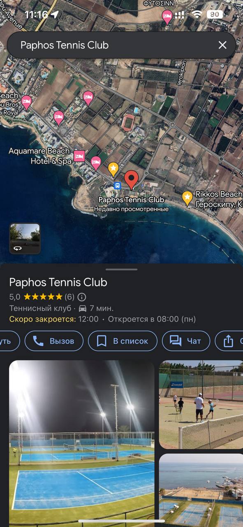Tap the Aquamare Beach Hotel marker
The image size is (243, 527).
pos(79,156)
